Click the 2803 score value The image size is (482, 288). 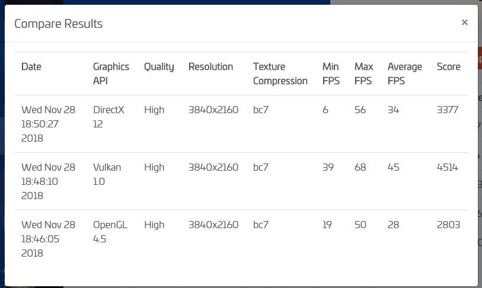pos(448,225)
